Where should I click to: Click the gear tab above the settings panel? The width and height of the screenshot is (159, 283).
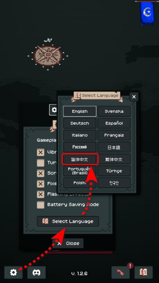tap(53, 110)
